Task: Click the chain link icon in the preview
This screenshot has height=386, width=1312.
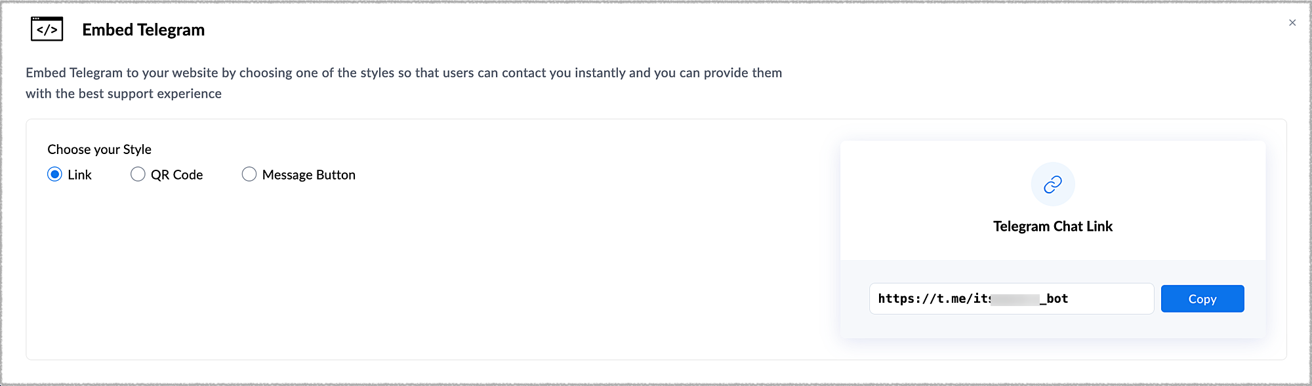Action: coord(1052,185)
